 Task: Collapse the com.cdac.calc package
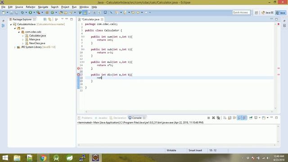[x=19, y=32]
